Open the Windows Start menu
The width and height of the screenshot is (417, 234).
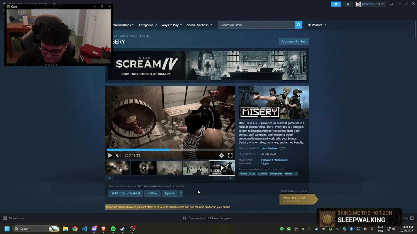(7, 229)
